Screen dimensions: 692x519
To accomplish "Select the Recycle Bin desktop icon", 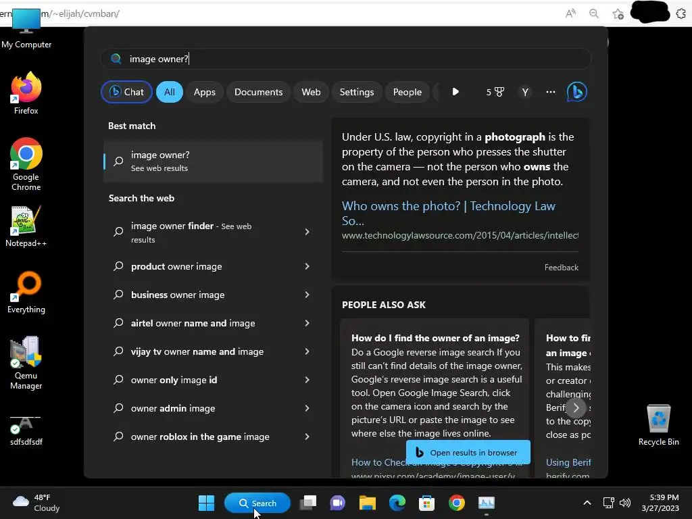I will pos(658,425).
